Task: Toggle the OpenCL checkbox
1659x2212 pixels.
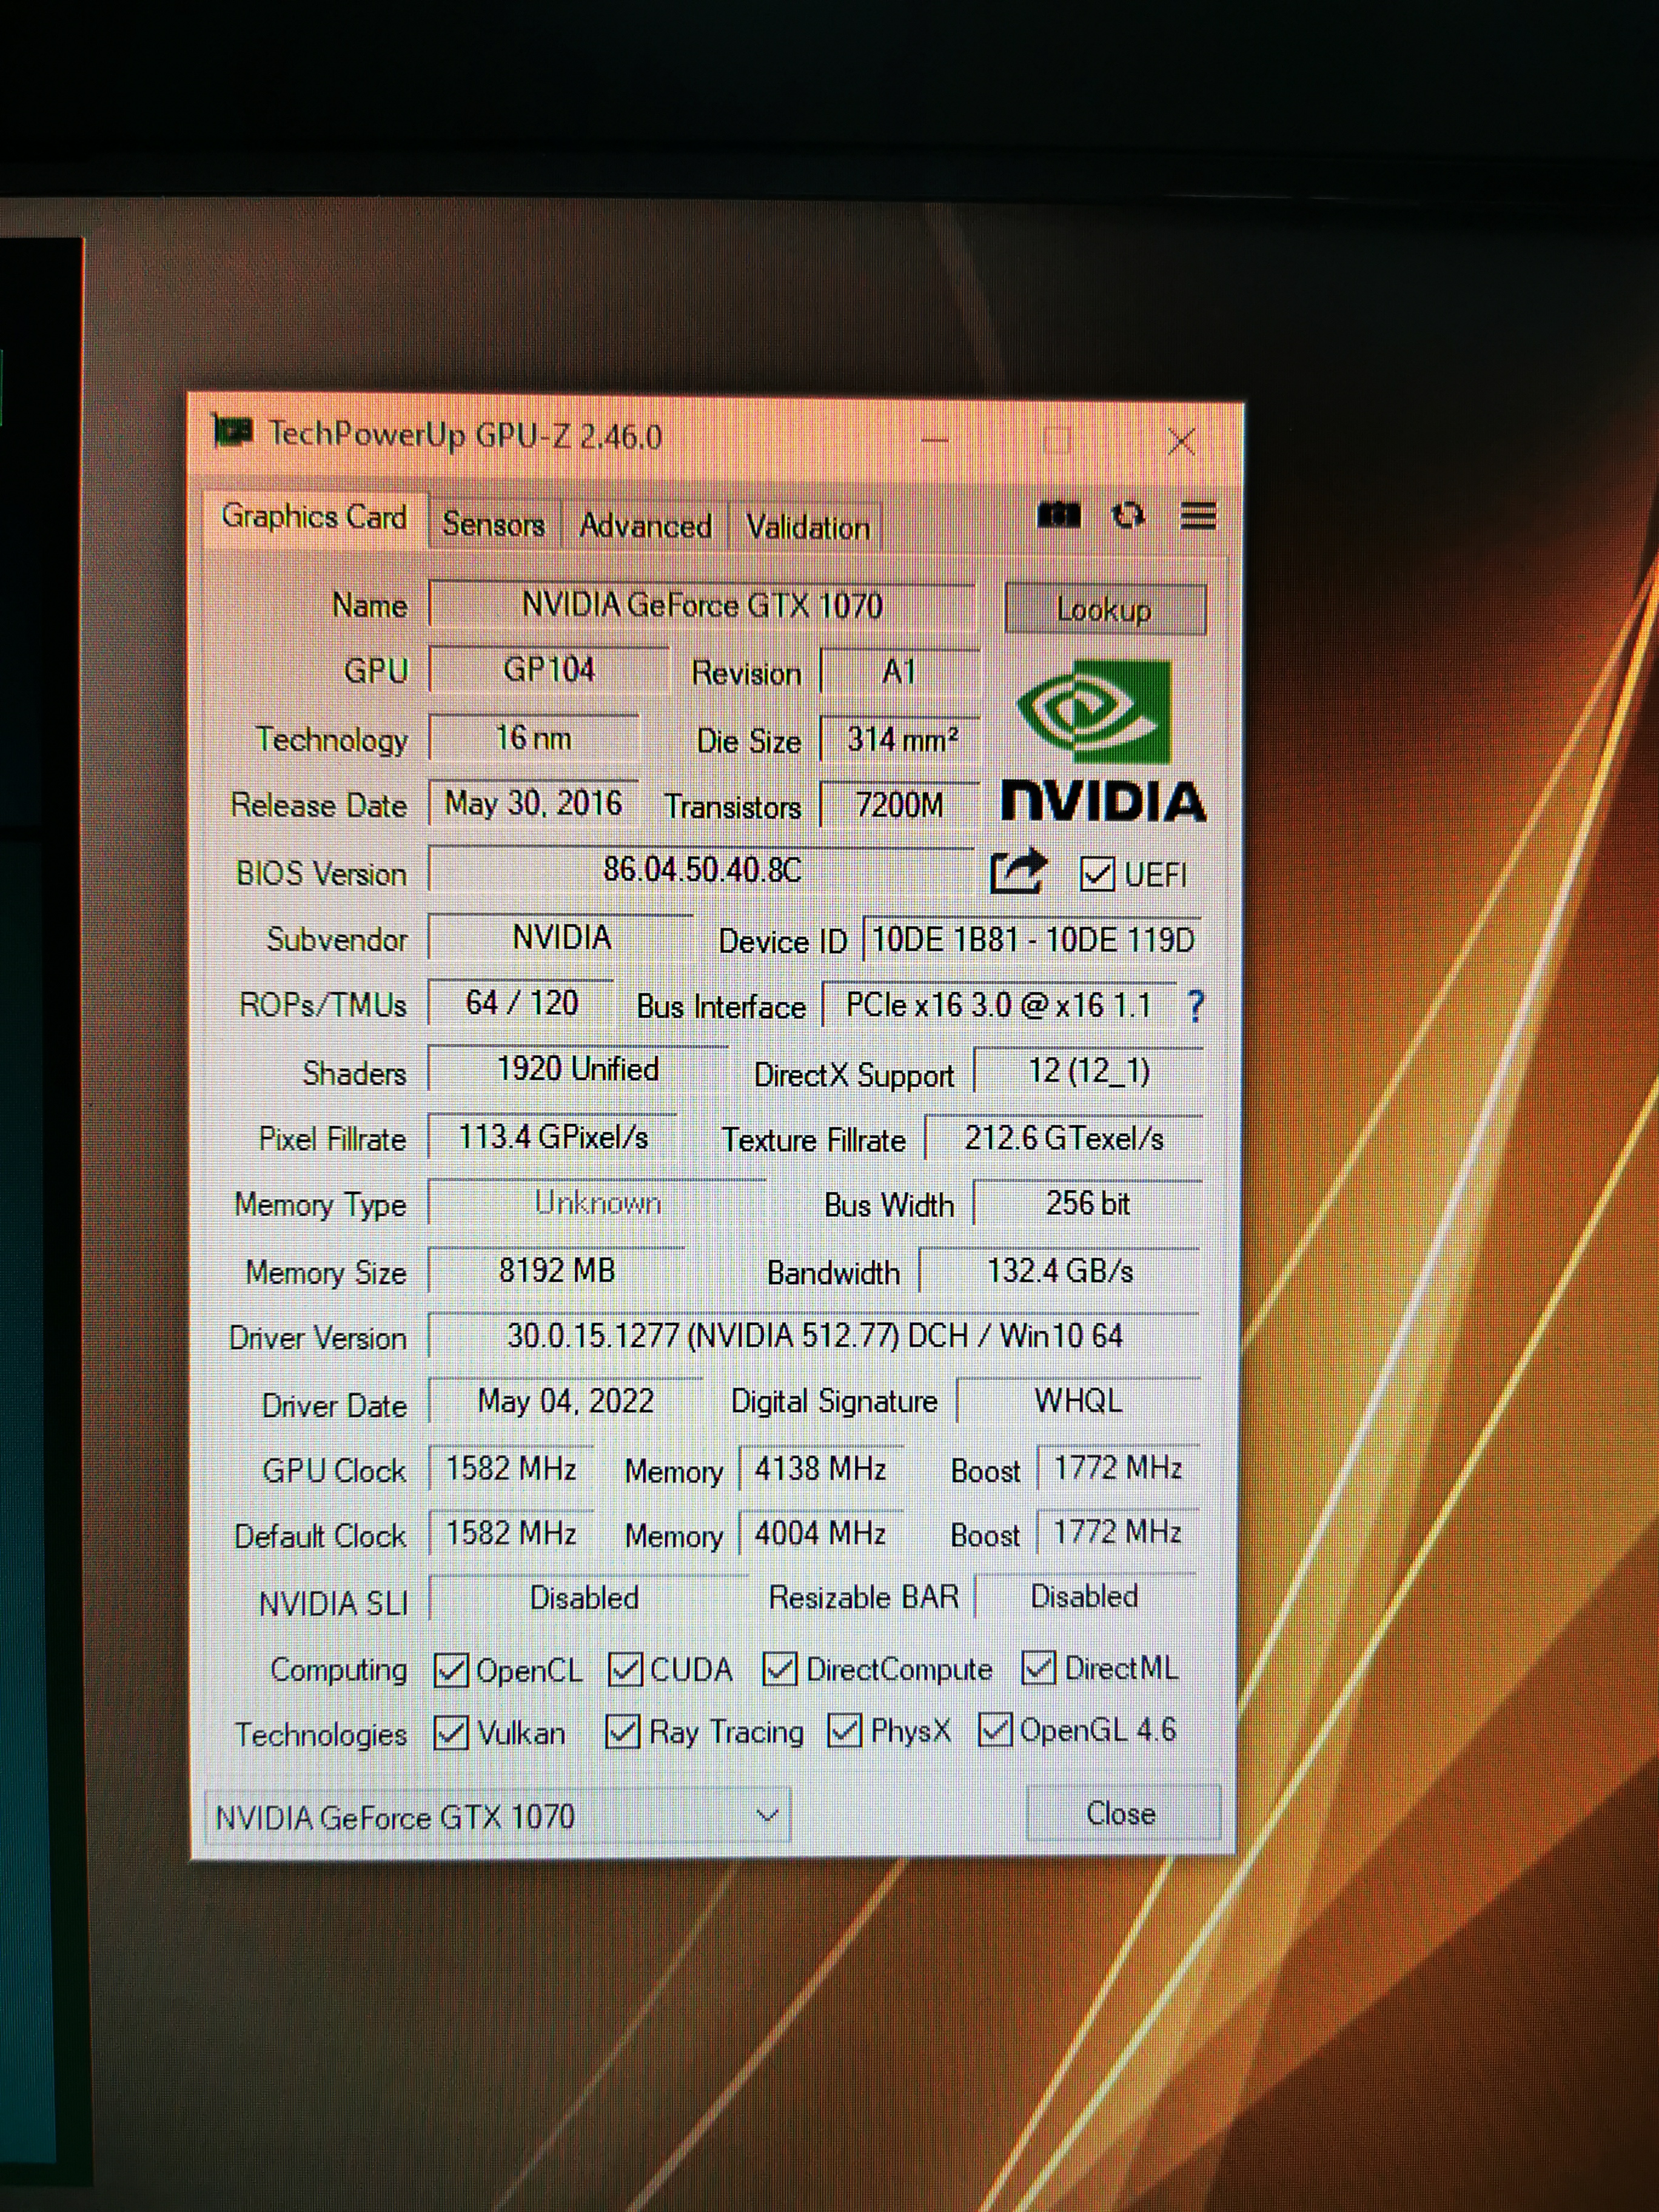Action: click(451, 1670)
